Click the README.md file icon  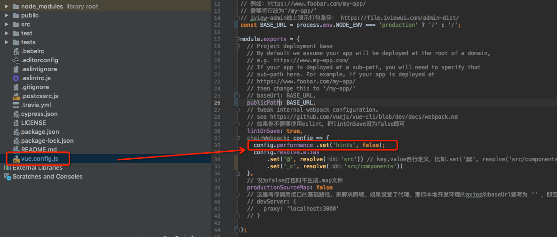(16, 149)
